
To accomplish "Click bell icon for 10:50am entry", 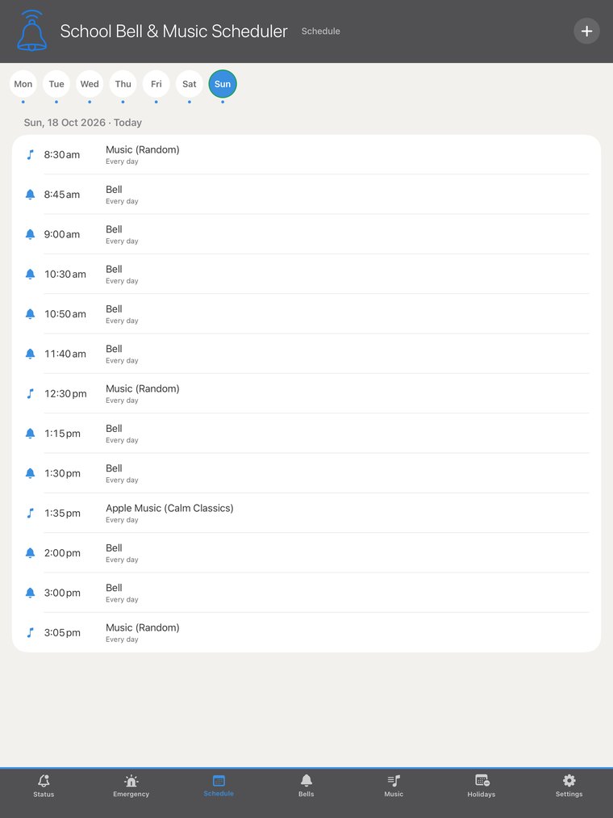I will [x=30, y=314].
